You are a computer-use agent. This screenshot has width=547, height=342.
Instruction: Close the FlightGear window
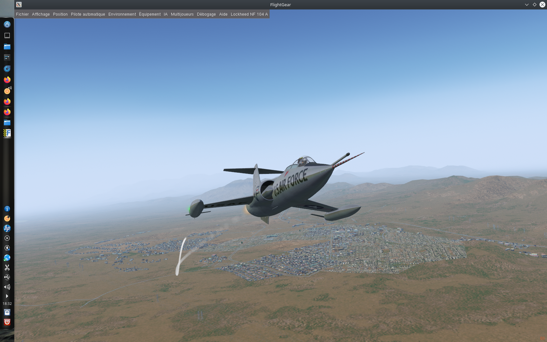(x=542, y=5)
